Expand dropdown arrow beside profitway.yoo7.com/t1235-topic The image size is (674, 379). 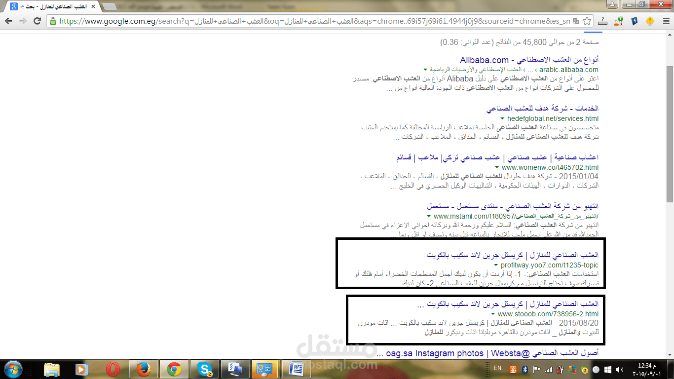point(496,265)
